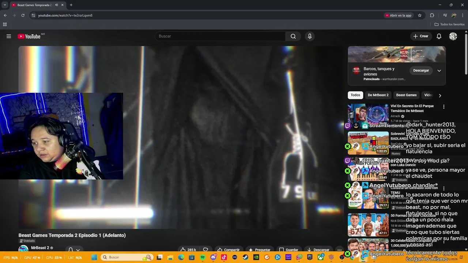Image resolution: width=468 pixels, height=263 pixels.
Task: Mute tab via speaker icon on tab
Action: tap(56, 5)
